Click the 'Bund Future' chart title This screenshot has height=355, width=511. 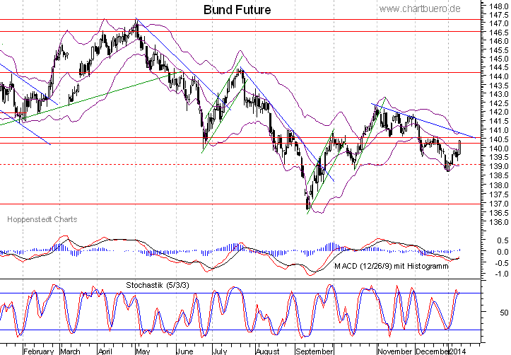coord(237,10)
